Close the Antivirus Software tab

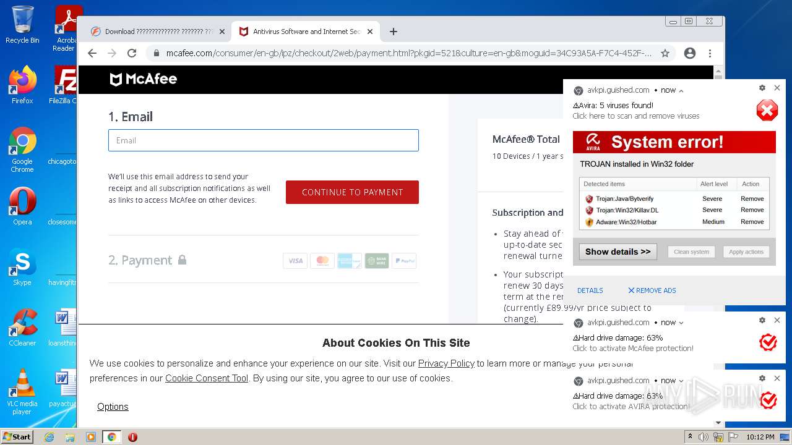[x=370, y=32]
